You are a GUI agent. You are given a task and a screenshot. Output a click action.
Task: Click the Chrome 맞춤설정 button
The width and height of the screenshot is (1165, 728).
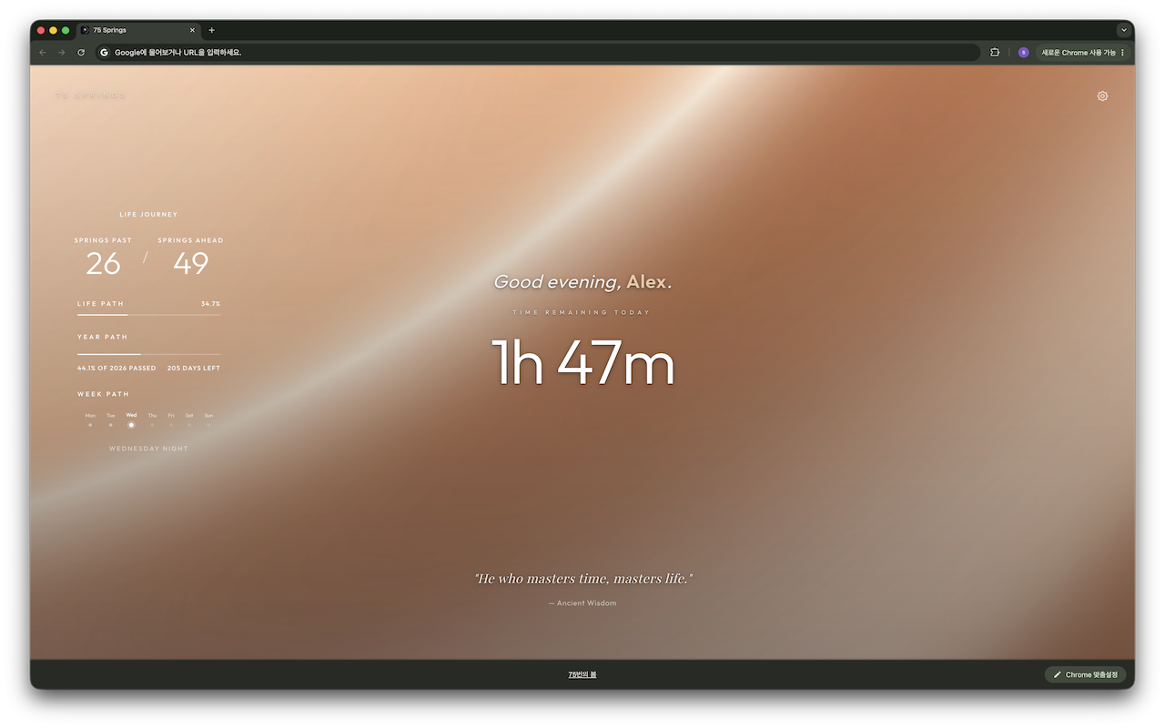click(1085, 675)
